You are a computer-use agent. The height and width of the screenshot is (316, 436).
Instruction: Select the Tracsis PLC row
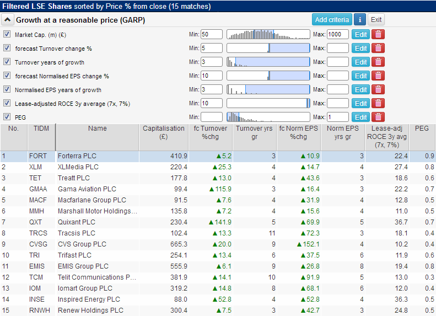[x=218, y=233]
